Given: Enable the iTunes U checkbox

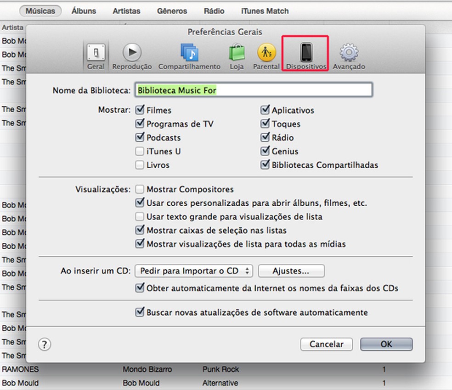Looking at the screenshot, I should [140, 151].
